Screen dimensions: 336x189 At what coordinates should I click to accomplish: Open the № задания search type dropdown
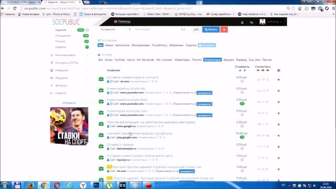[115, 29]
